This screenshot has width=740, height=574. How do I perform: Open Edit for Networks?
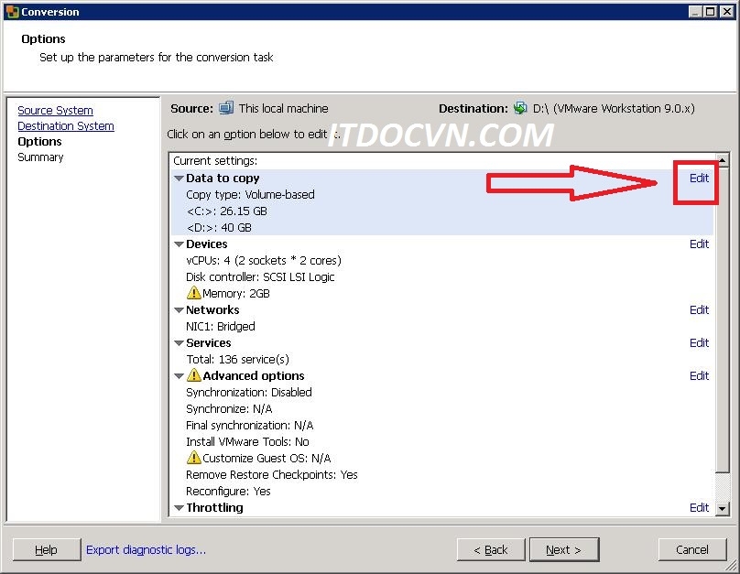(699, 310)
